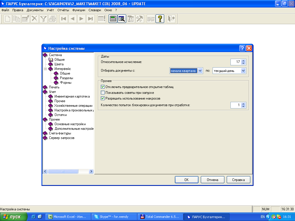Go to first record toolbar arrow
This screenshot has height=221, width=295.
tap(64, 19)
